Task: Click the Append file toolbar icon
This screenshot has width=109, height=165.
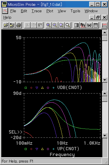Action: click(x=12, y=25)
